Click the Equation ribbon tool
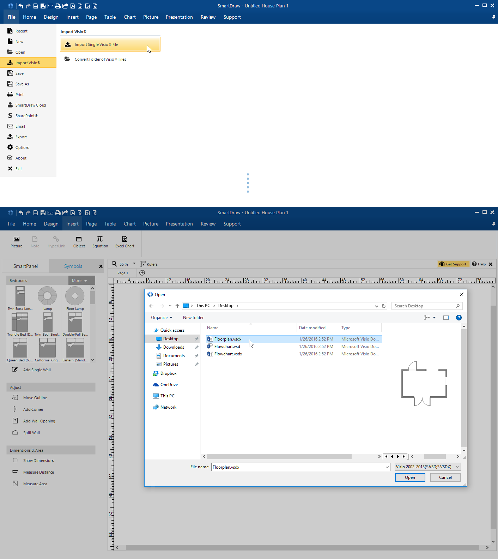The height and width of the screenshot is (559, 498). [x=100, y=242]
